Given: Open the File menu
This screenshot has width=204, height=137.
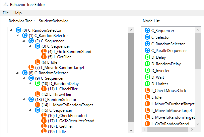Looking at the screenshot, I should 6,13.
